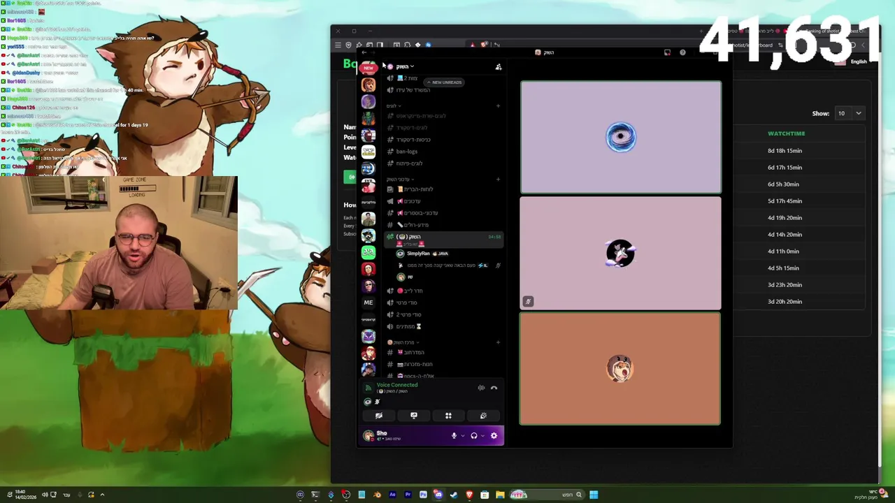The width and height of the screenshot is (895, 503).
Task: Open the כניסות-דיסקורד channel
Action: click(413, 140)
